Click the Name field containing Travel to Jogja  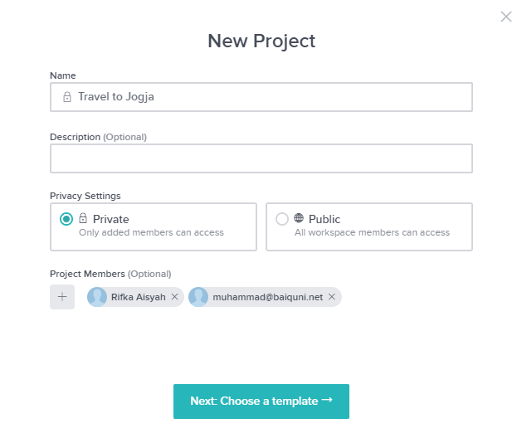click(x=261, y=97)
